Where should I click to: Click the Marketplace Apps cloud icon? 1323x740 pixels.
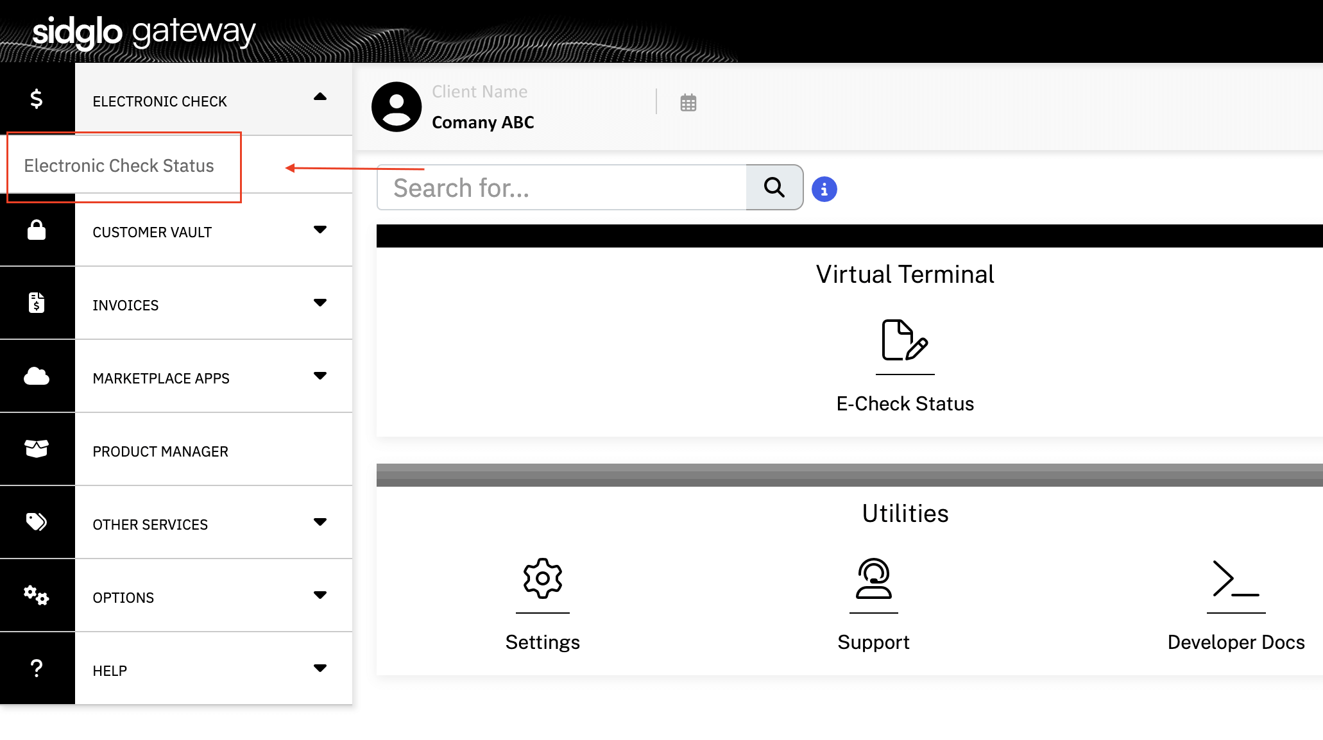click(37, 376)
